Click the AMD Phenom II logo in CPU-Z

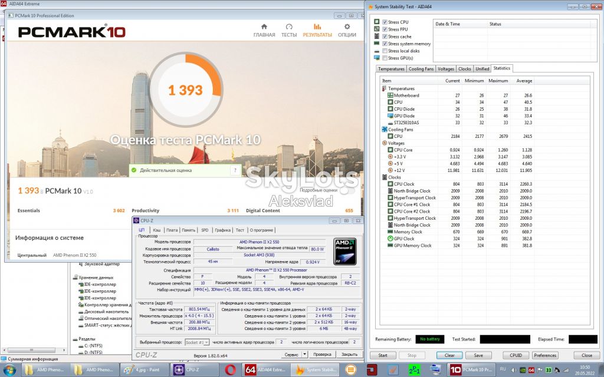coord(344,251)
